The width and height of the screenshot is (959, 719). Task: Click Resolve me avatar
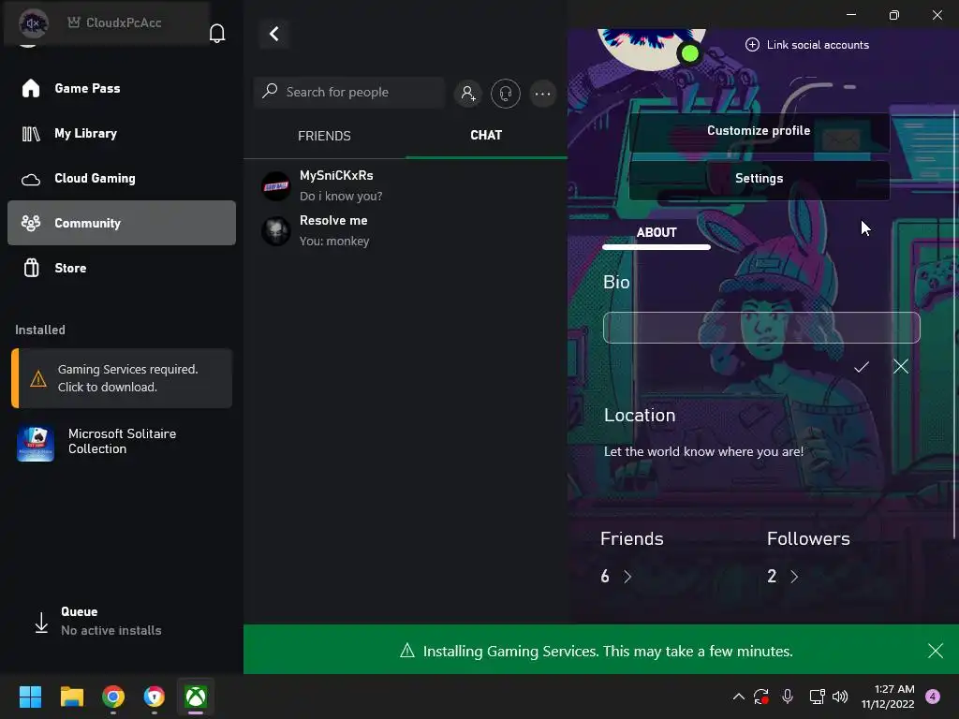coord(276,231)
